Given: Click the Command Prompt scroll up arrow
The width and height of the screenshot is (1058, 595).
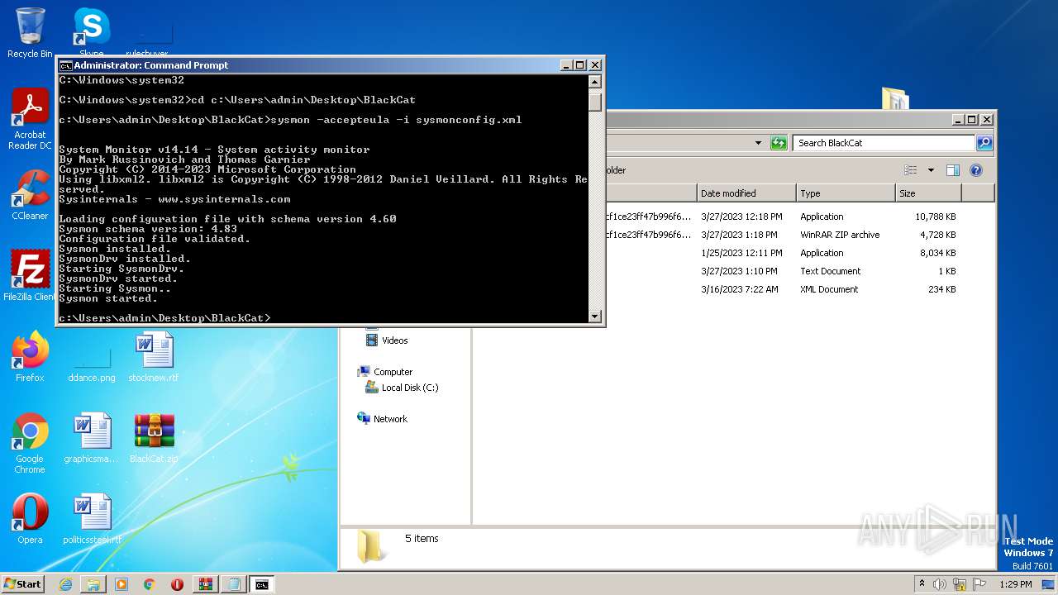Looking at the screenshot, I should tap(595, 82).
